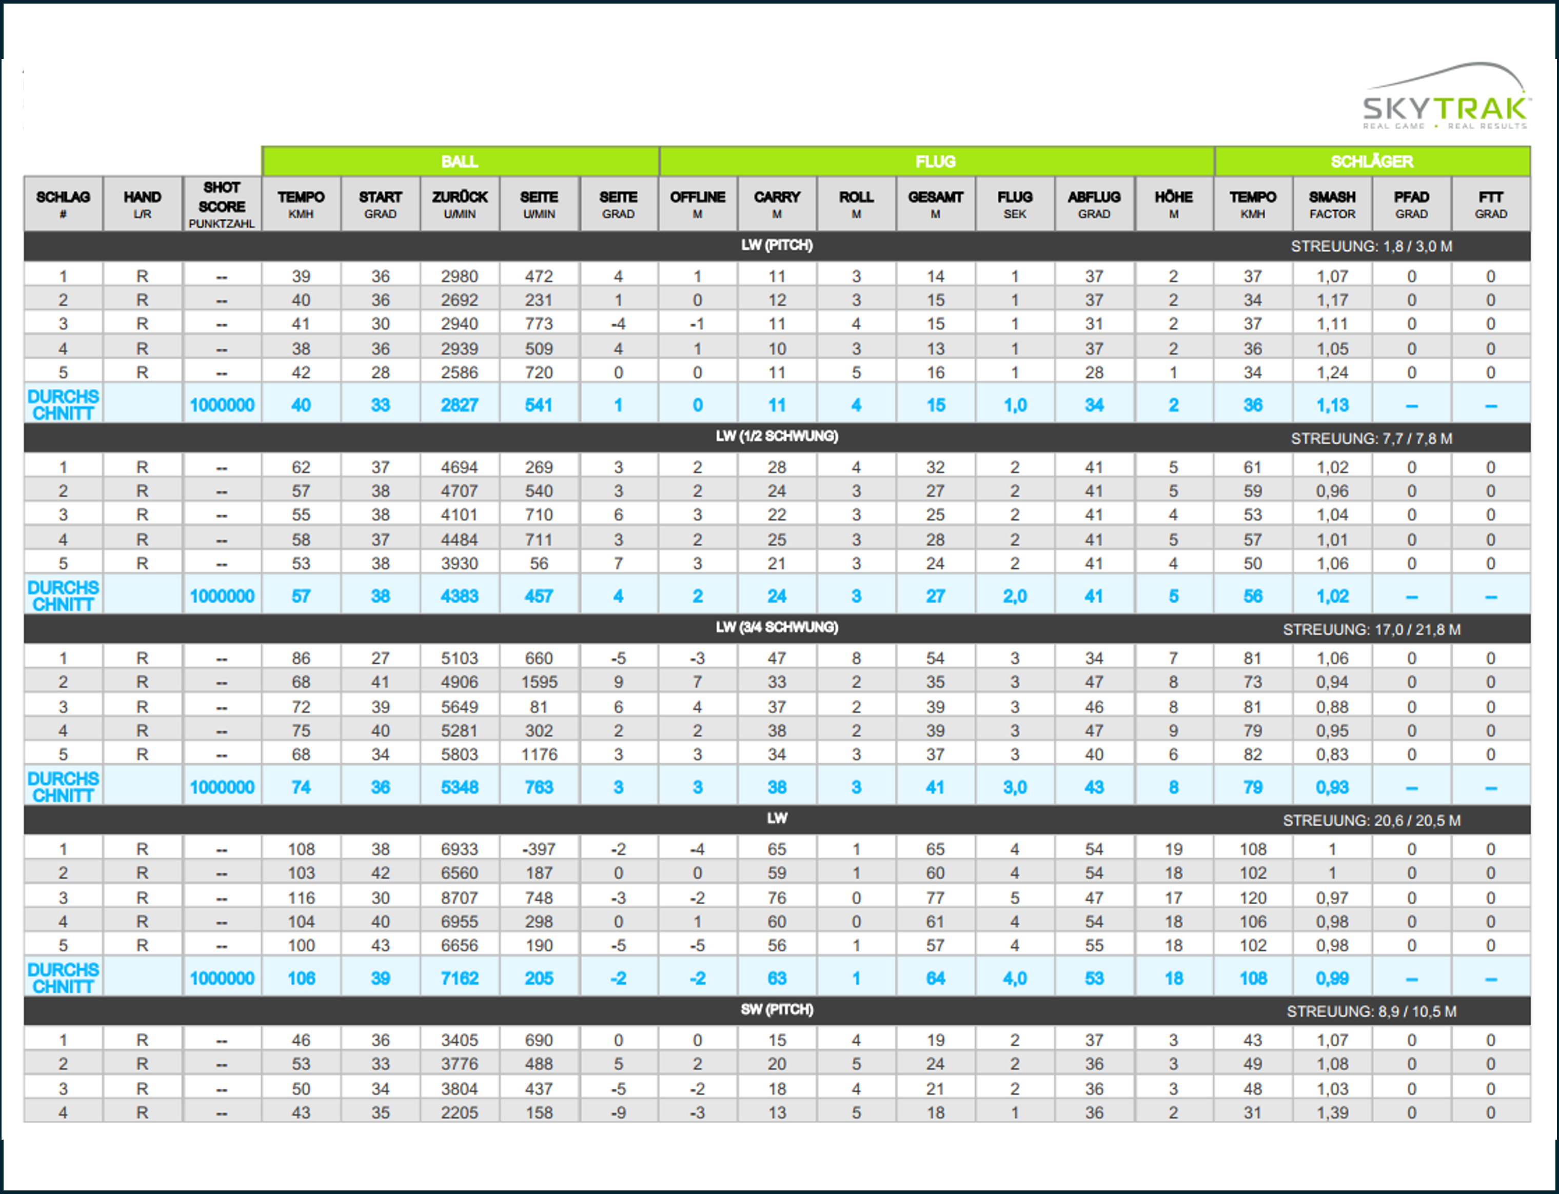Click the OFFLINE M column header
This screenshot has width=1559, height=1194.
point(697,204)
